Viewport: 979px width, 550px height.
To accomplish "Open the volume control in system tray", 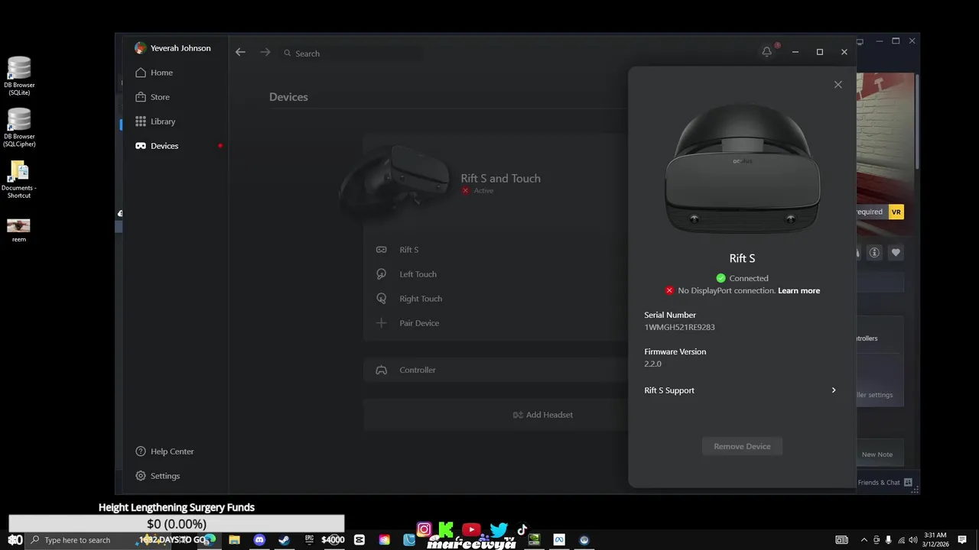I will [x=913, y=540].
